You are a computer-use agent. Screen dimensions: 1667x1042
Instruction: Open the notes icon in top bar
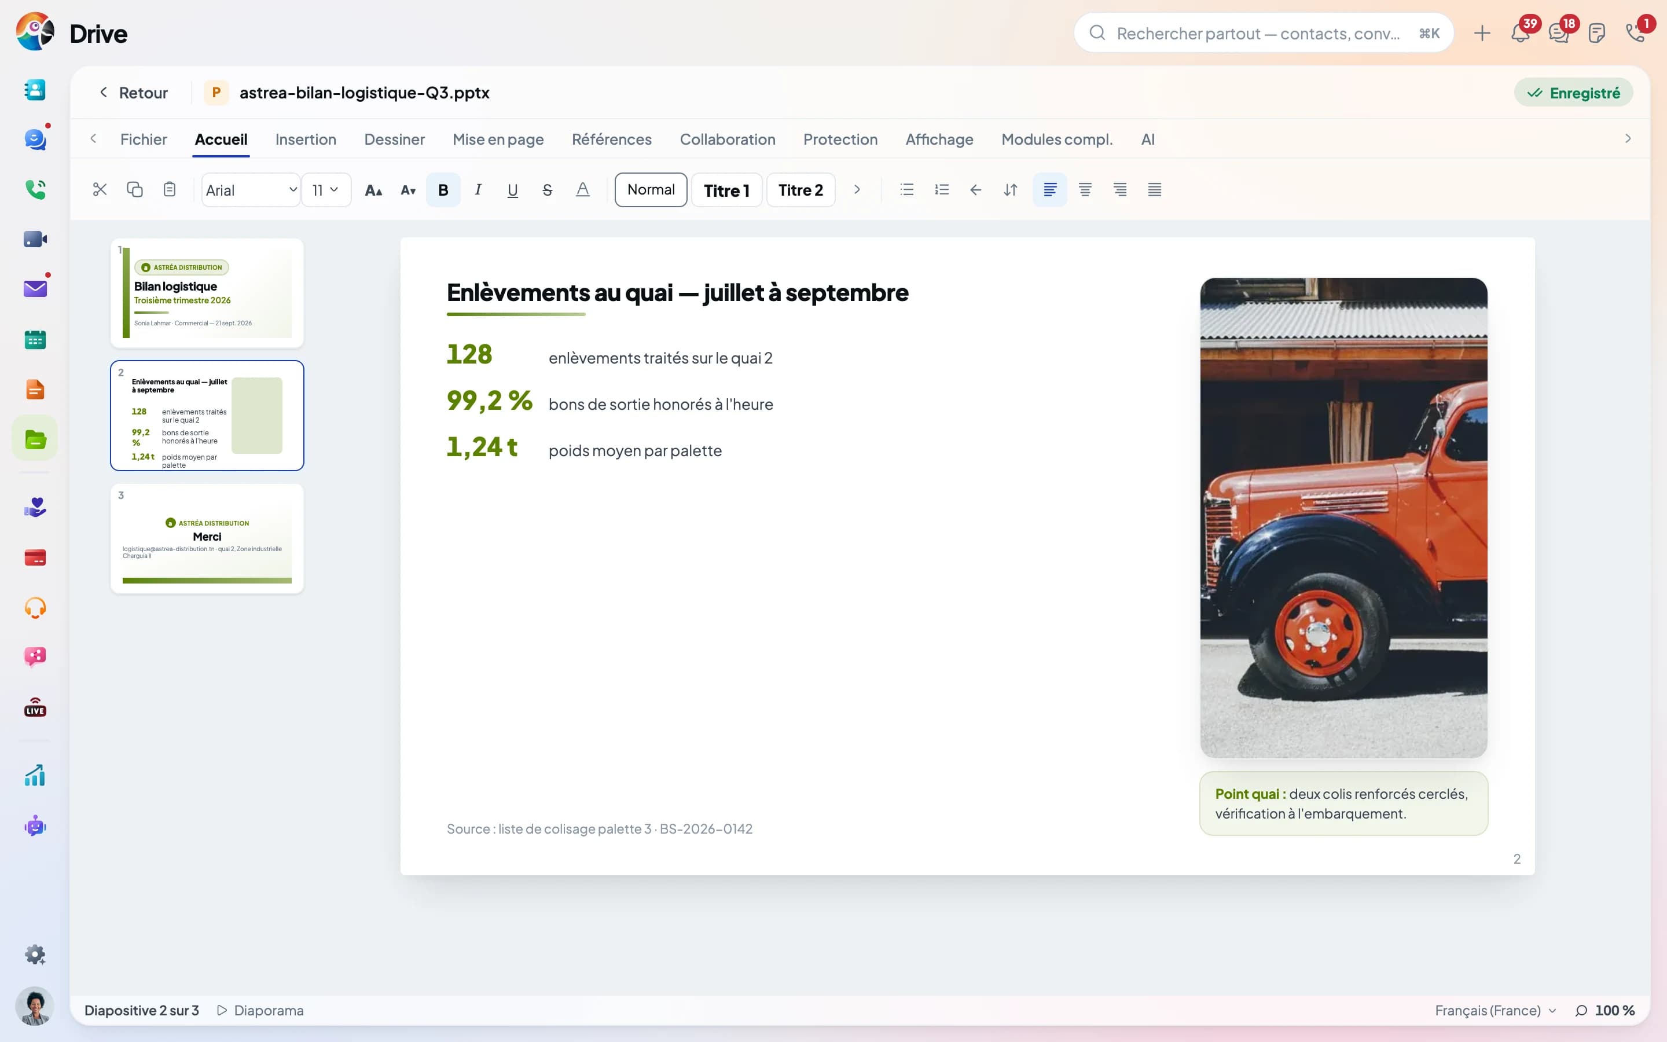(x=1597, y=33)
